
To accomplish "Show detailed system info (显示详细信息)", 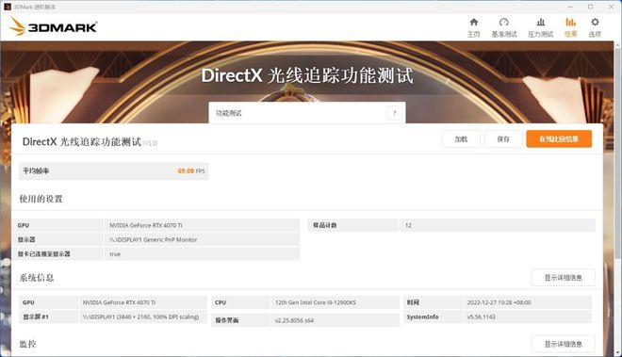I will click(x=564, y=278).
